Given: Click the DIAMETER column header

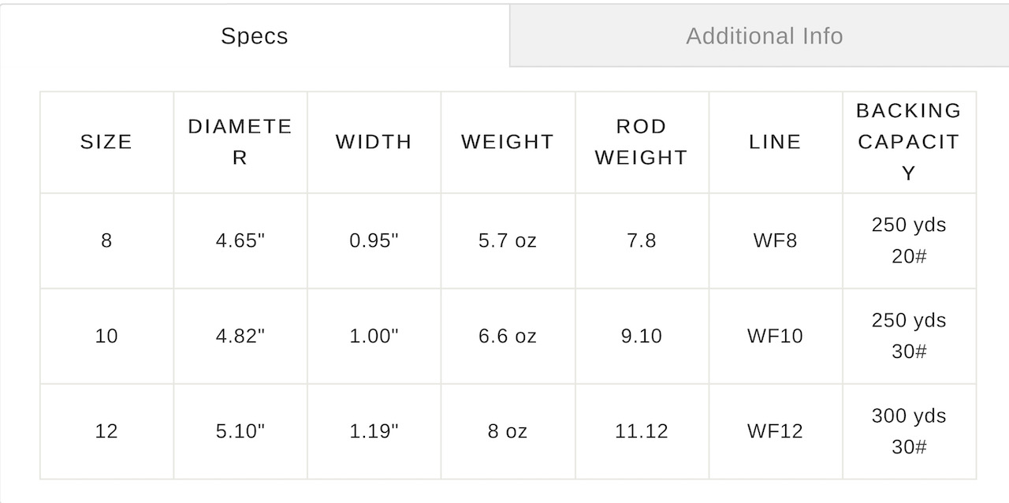Looking at the screenshot, I should 240,142.
